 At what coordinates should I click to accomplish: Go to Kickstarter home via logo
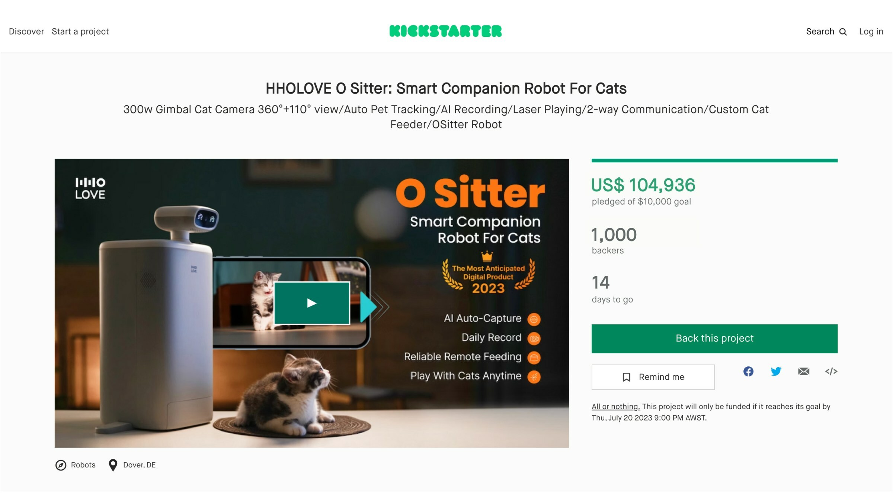point(445,31)
